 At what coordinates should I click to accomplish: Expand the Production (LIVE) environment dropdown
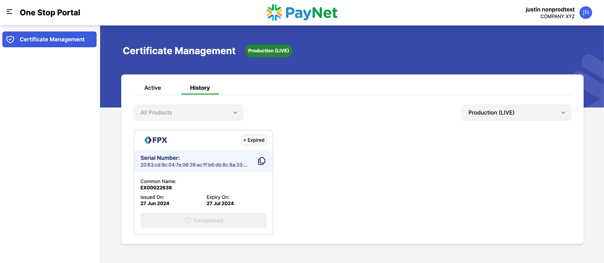tap(516, 113)
